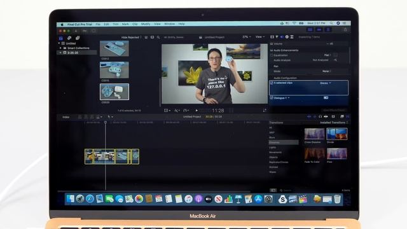Click the Audio Analysis enhance icon
Image resolution: width=407 pixels, height=229 pixels.
[x=335, y=60]
